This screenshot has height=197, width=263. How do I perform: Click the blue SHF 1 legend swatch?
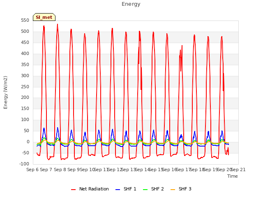118,190
